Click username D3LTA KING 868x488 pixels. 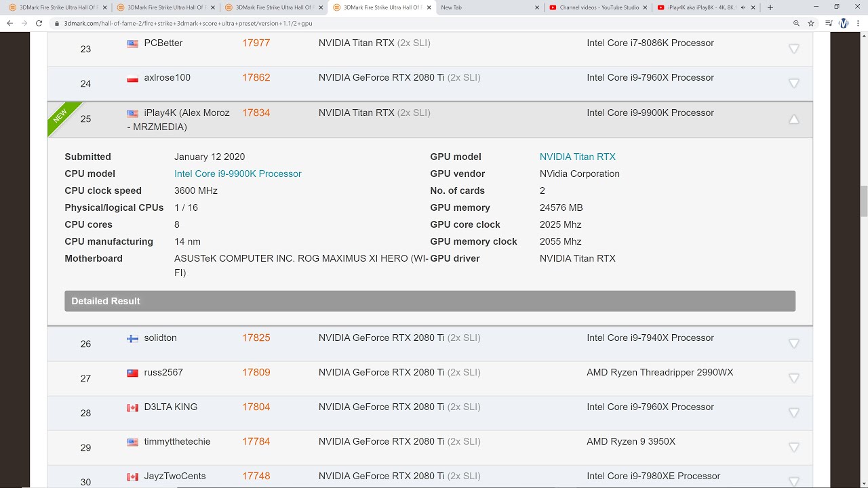(171, 407)
